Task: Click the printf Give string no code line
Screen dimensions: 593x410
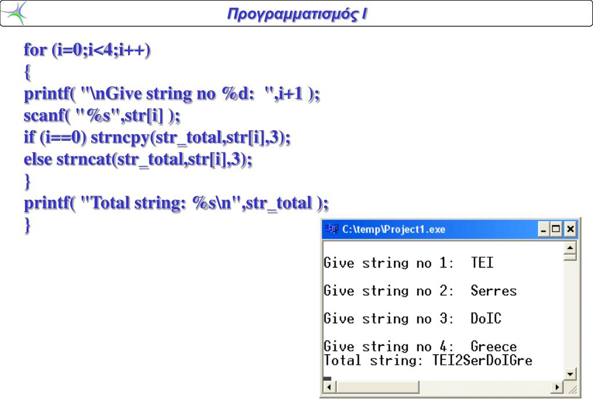Action: 172,94
